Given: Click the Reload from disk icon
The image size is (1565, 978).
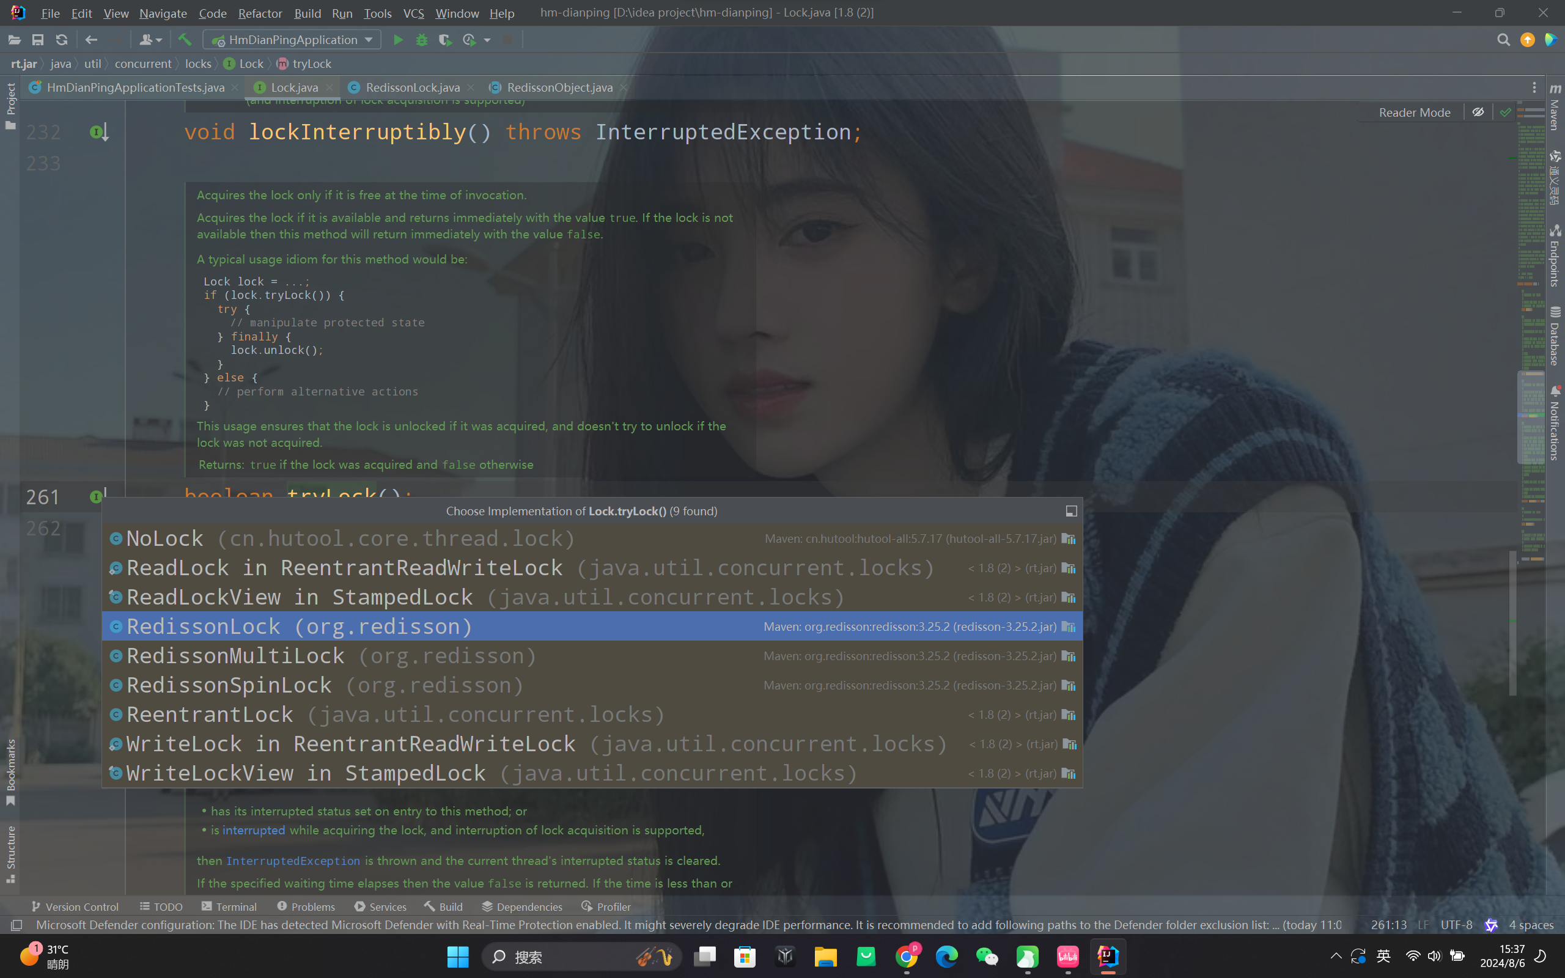Looking at the screenshot, I should [61, 40].
